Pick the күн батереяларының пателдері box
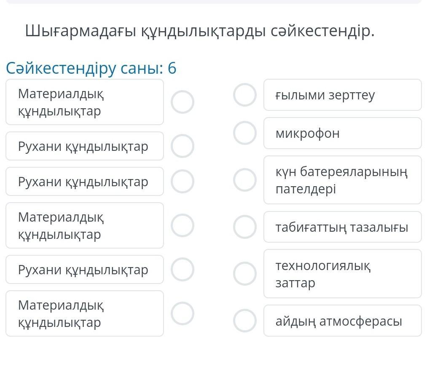Screen dimensions: 435x380 pos(342,180)
